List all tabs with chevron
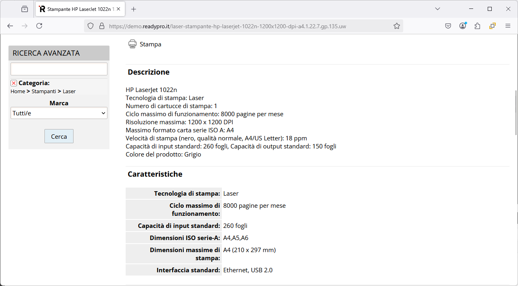The image size is (518, 286). [438, 9]
